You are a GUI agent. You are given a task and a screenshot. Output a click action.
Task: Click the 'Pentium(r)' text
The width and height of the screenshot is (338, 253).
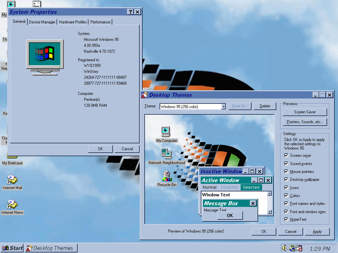click(92, 99)
